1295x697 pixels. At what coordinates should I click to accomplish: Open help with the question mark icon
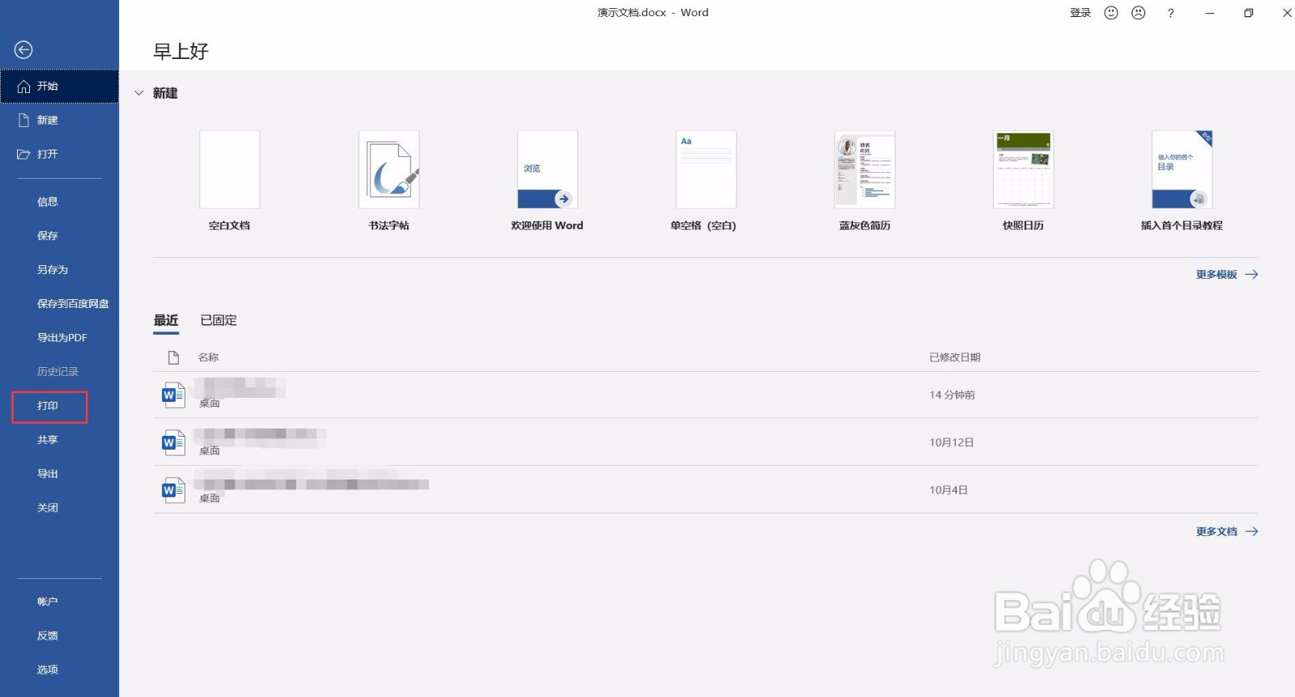click(x=1170, y=13)
